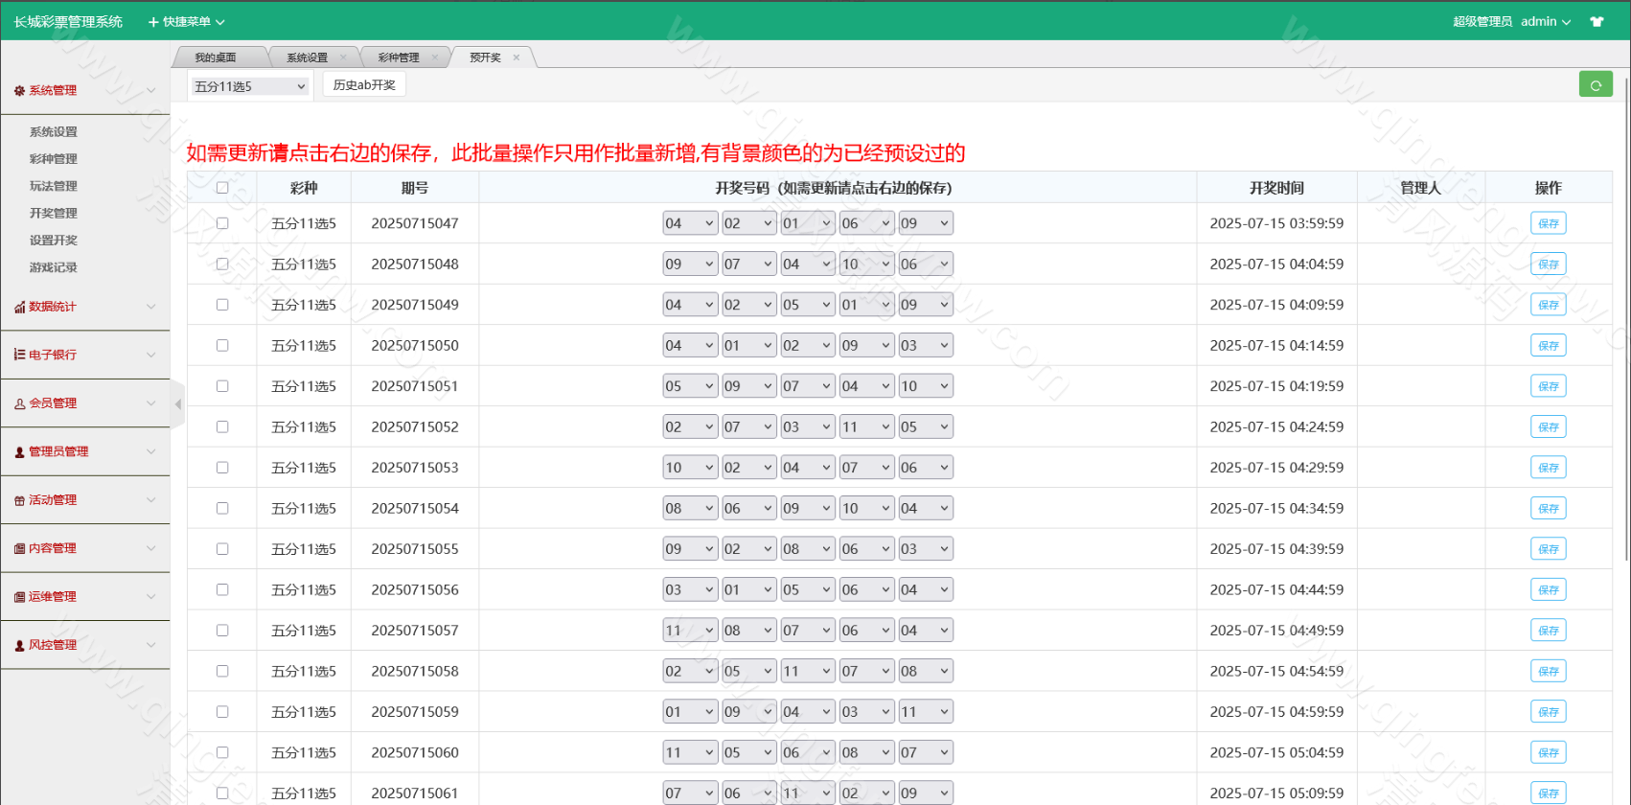This screenshot has width=1631, height=805.
Task: Click the green refresh icon button
Action: [1596, 85]
